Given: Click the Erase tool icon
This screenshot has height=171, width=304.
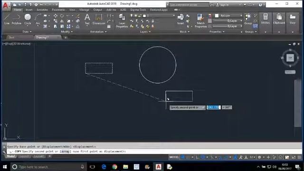Looking at the screenshot, I should (78, 16).
